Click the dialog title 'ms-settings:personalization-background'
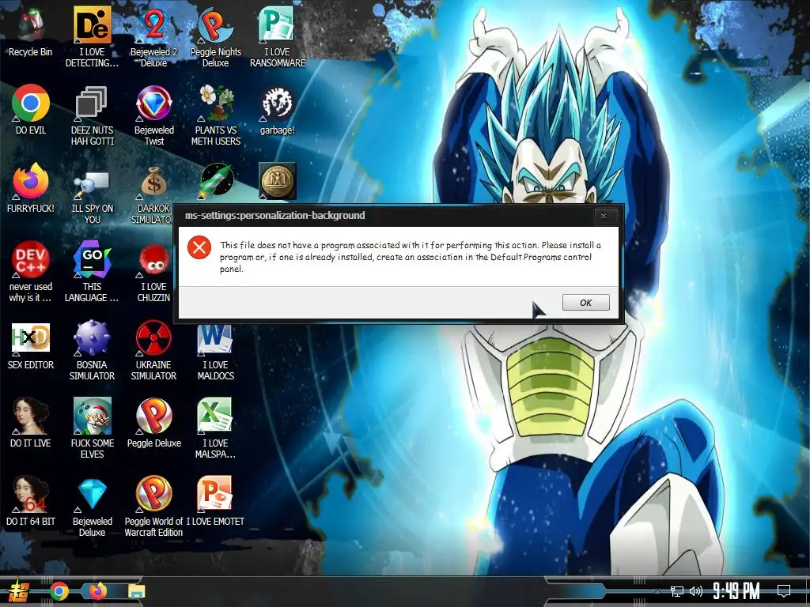 click(274, 215)
